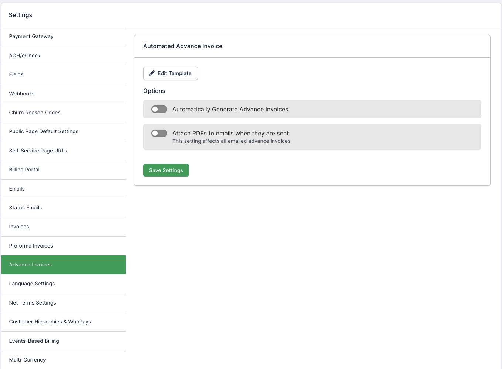The height and width of the screenshot is (369, 502).
Task: Go to Customer Hierarchies & WhoPays
Action: [50, 322]
